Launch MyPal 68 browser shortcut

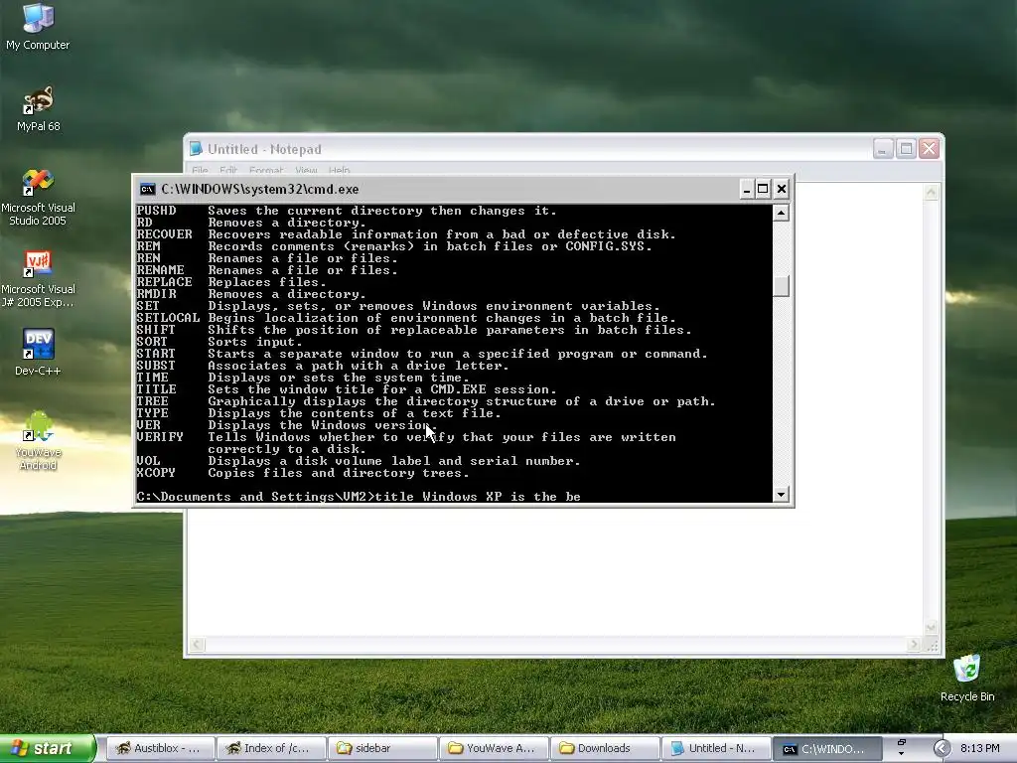point(38,109)
